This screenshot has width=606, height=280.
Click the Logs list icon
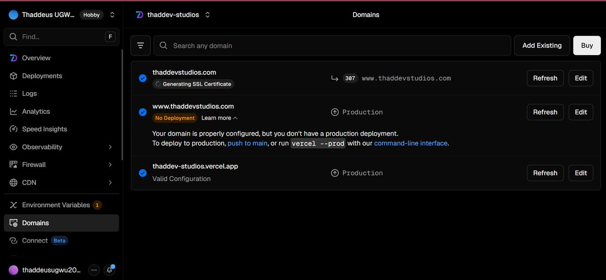pos(13,93)
